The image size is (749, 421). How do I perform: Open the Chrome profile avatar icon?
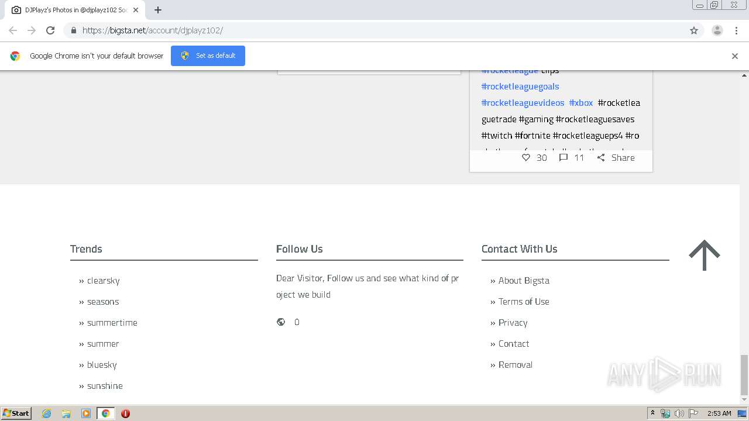point(717,30)
